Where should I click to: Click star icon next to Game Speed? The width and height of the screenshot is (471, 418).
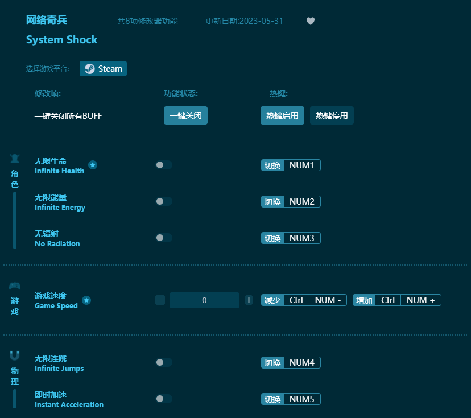[86, 300]
